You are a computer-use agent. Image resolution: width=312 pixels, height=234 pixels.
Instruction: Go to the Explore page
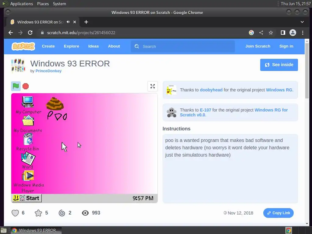tap(71, 46)
